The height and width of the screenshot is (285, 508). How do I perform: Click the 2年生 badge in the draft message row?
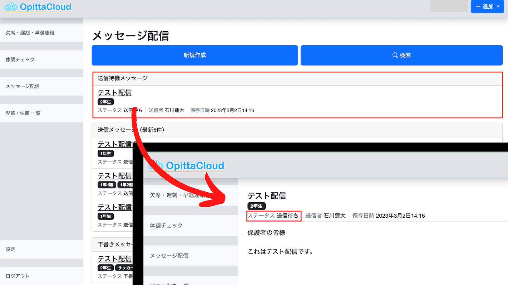(106, 268)
